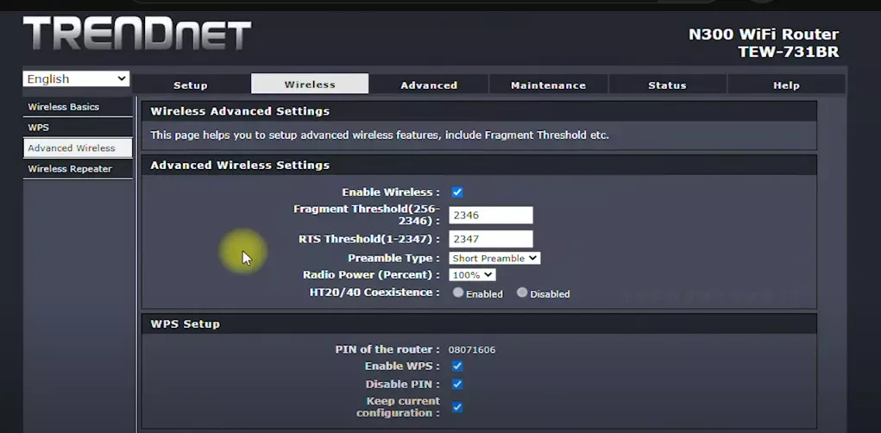
Task: Toggle the Disable PIN checkbox
Action: [x=457, y=385]
